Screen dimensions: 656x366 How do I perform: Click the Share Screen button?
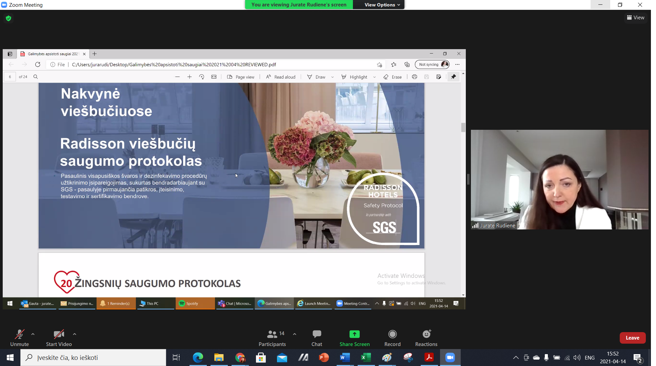355,338
